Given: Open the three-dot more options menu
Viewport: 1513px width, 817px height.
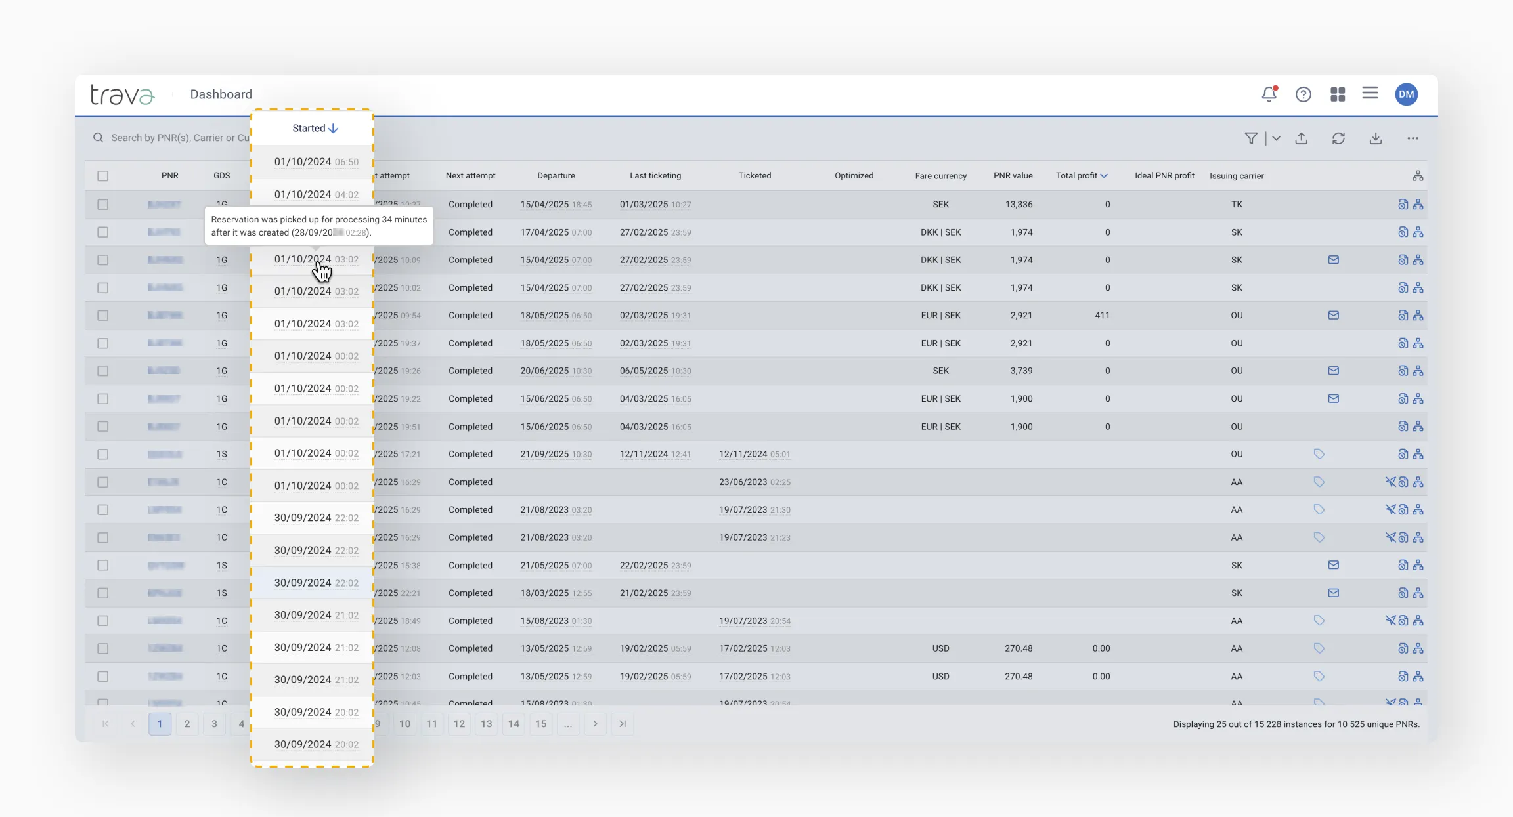Looking at the screenshot, I should [x=1413, y=138].
